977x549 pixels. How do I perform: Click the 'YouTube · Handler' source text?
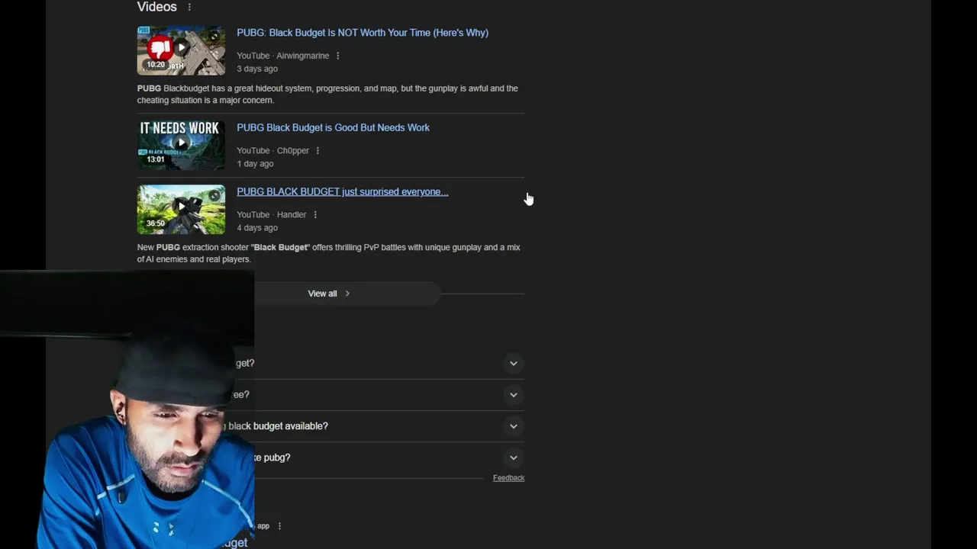coord(271,215)
